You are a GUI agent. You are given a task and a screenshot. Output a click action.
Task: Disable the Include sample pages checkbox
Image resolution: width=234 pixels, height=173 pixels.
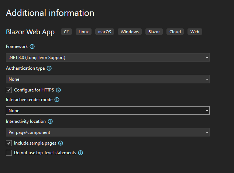click(9, 143)
